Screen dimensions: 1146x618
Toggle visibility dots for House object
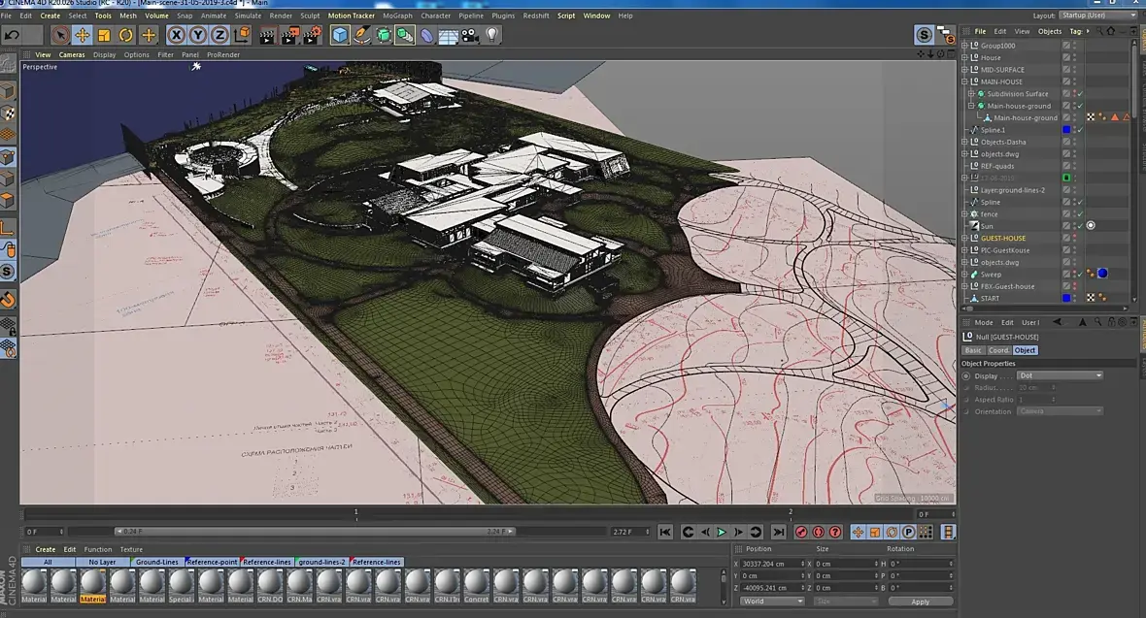tap(1074, 57)
